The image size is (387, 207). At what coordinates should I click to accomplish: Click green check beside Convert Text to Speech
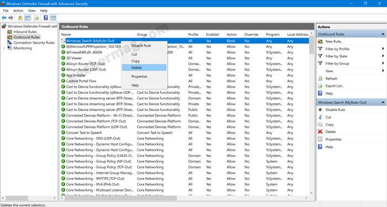[63, 132]
